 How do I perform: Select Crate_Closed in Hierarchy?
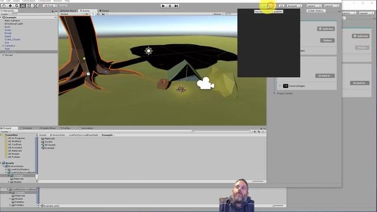pyautogui.click(x=12, y=39)
